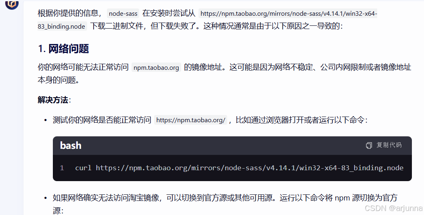
Task: Open the https://npm.taobao.org/ inline link
Action: click(x=191, y=120)
